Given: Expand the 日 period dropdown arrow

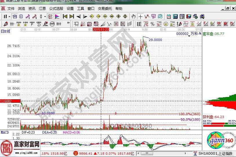Looking at the screenshot, I should coord(10,16).
